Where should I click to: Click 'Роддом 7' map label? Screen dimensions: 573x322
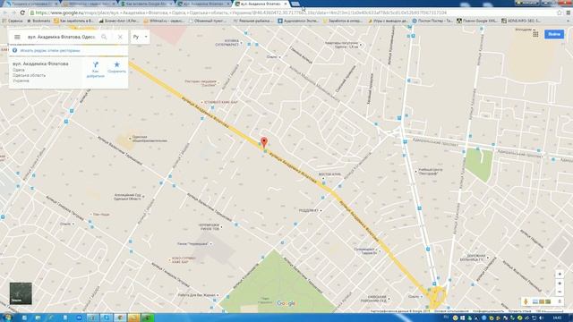click(x=309, y=210)
